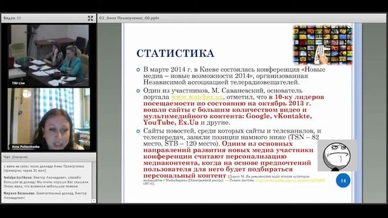The image size is (388, 218).
Task: Click the 'Anna Polischenko' name label on video
Action: point(25,147)
